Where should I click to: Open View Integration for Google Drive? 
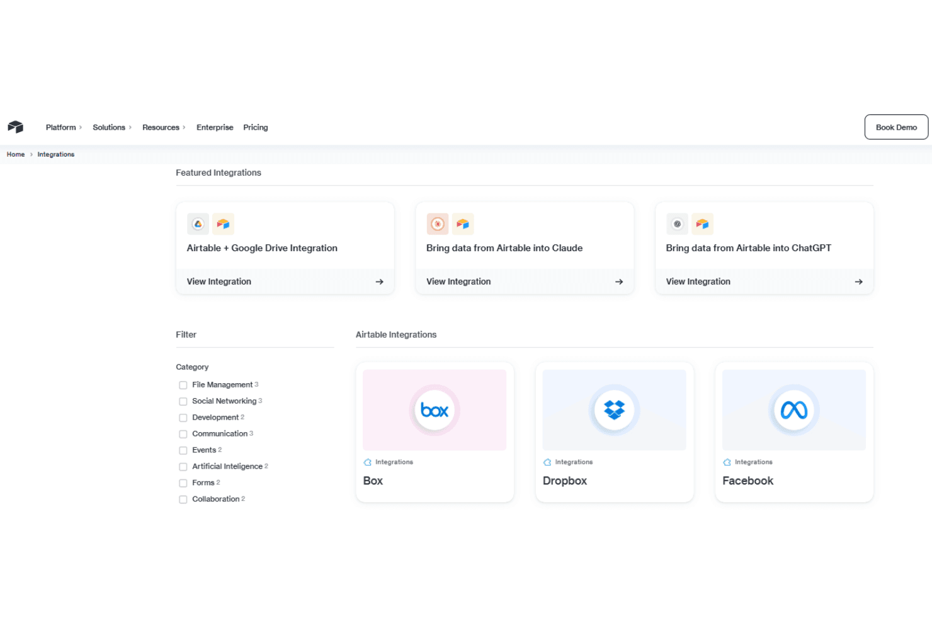[x=285, y=282]
